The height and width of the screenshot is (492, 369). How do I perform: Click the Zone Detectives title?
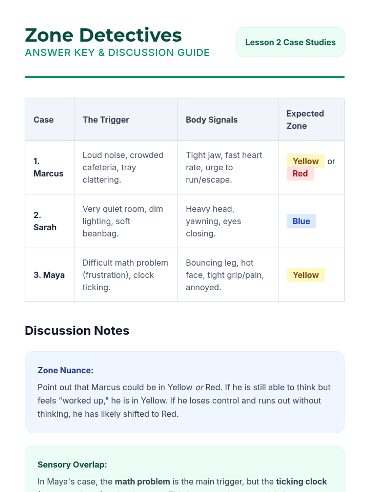103,35
